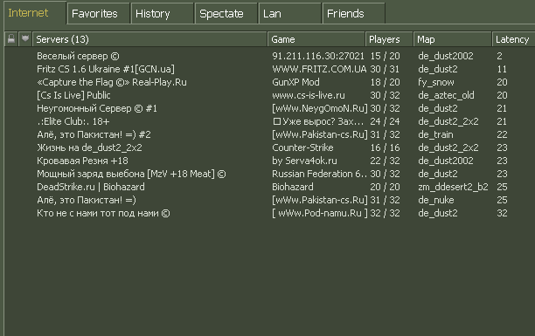Switch to the Favorites tab
535x336 pixels.
[98, 14]
